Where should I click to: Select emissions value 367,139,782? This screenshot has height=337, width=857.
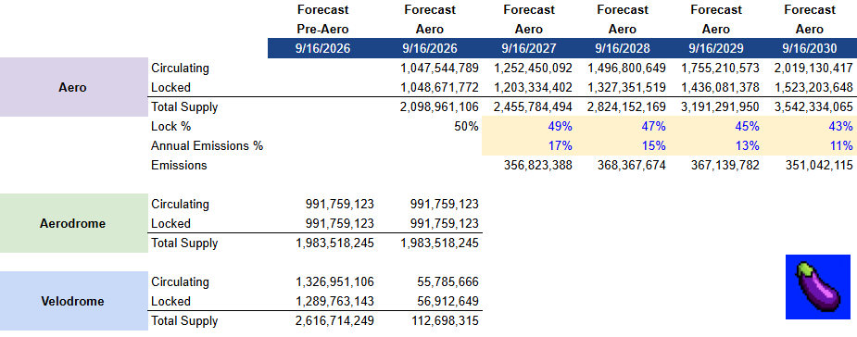coord(725,166)
